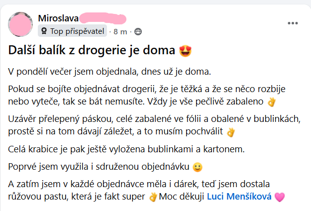Click the Top přispěvatel badge label

click(x=77, y=31)
